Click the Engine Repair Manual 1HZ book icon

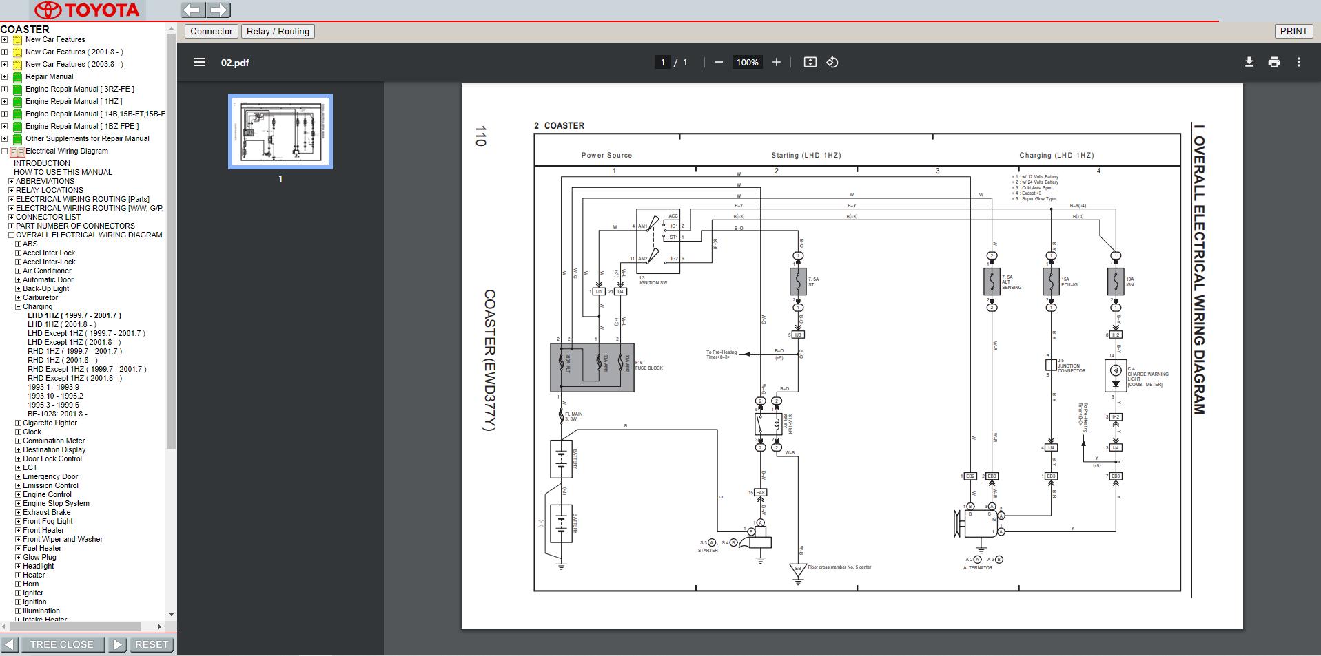pos(18,102)
